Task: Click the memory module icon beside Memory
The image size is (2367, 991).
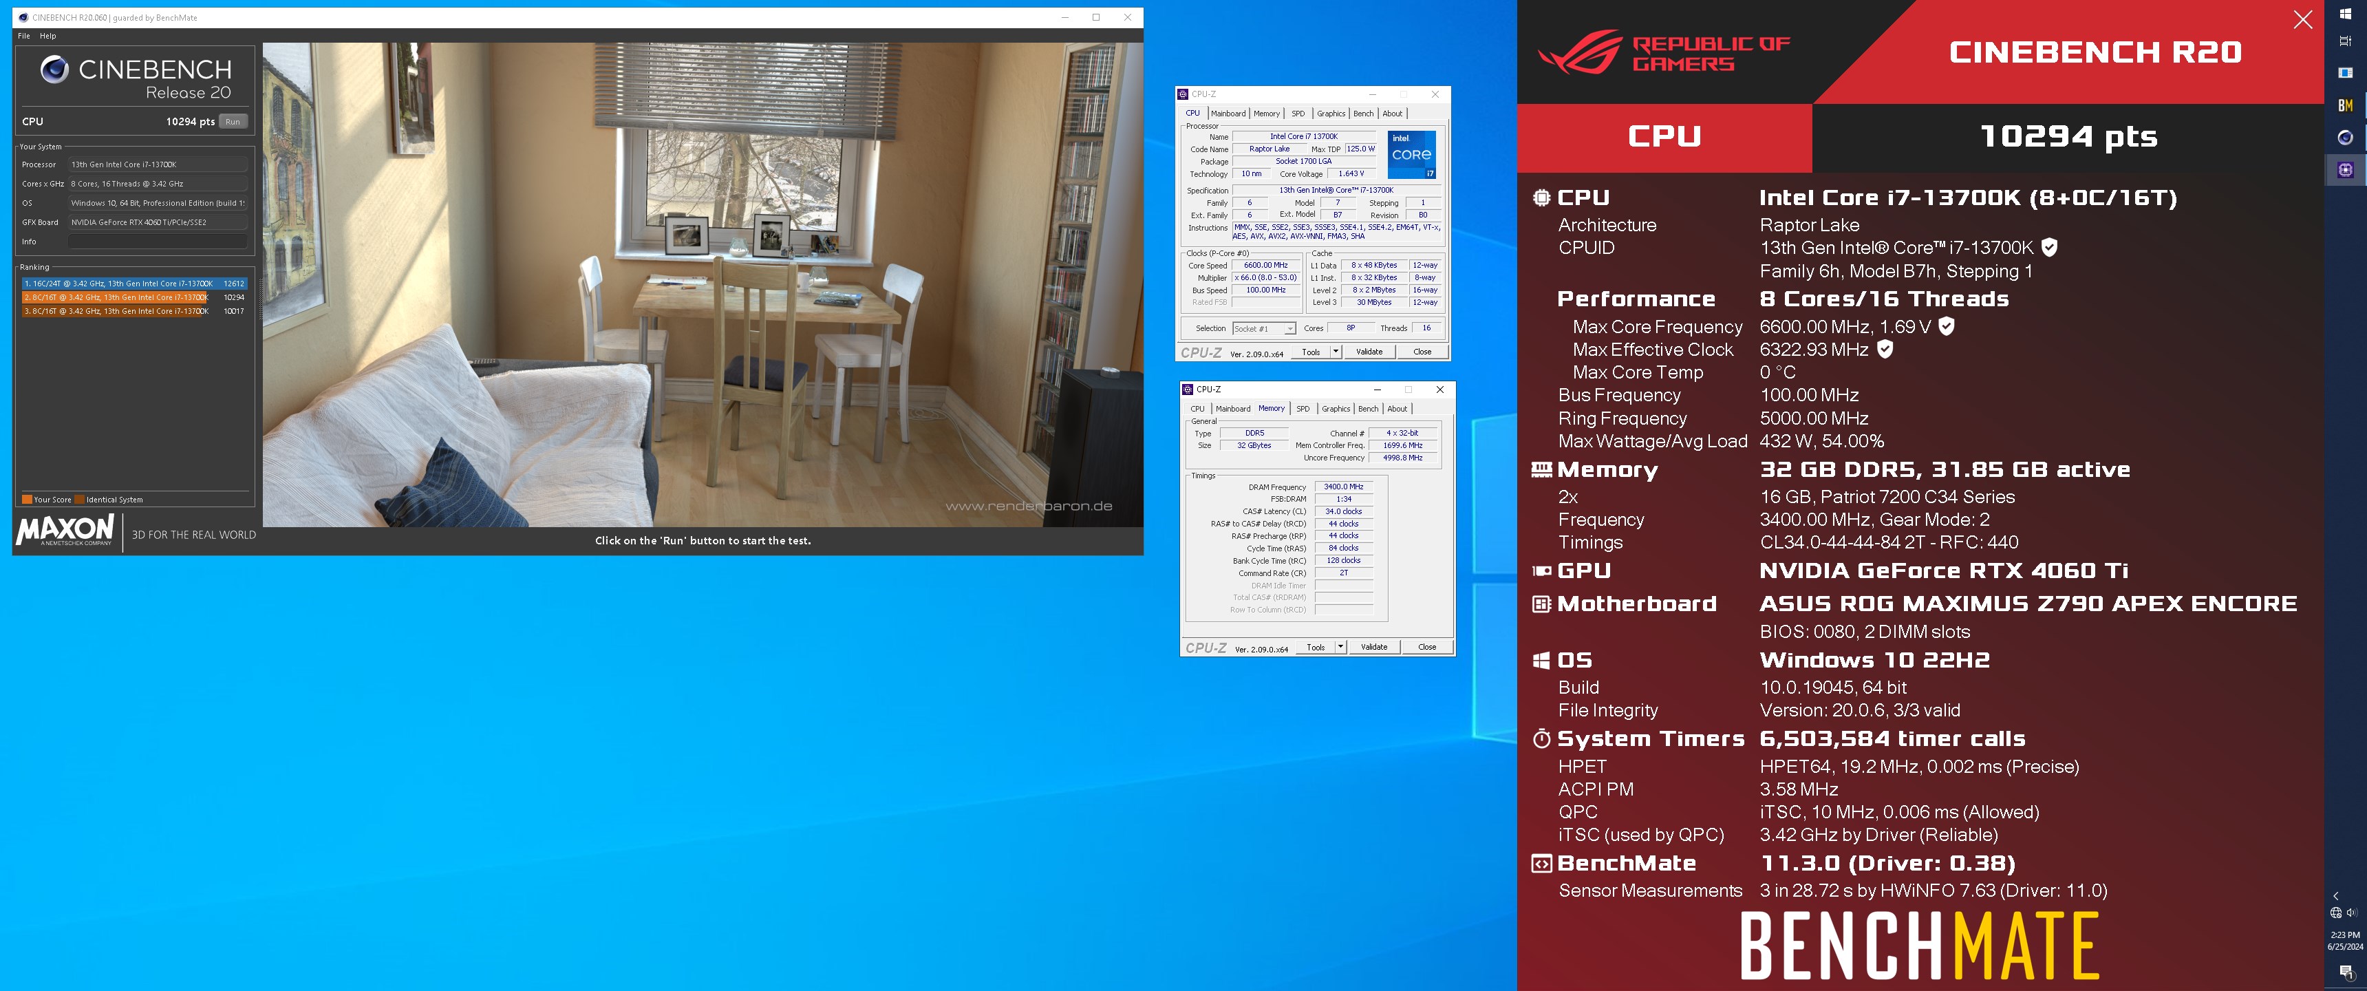Action: 1541,469
